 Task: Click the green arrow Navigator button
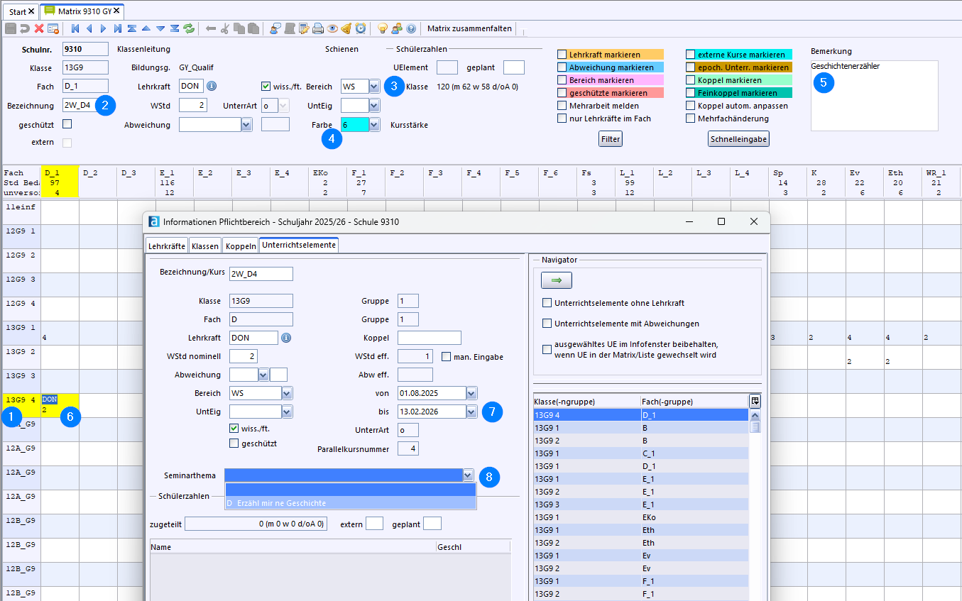pyautogui.click(x=557, y=281)
